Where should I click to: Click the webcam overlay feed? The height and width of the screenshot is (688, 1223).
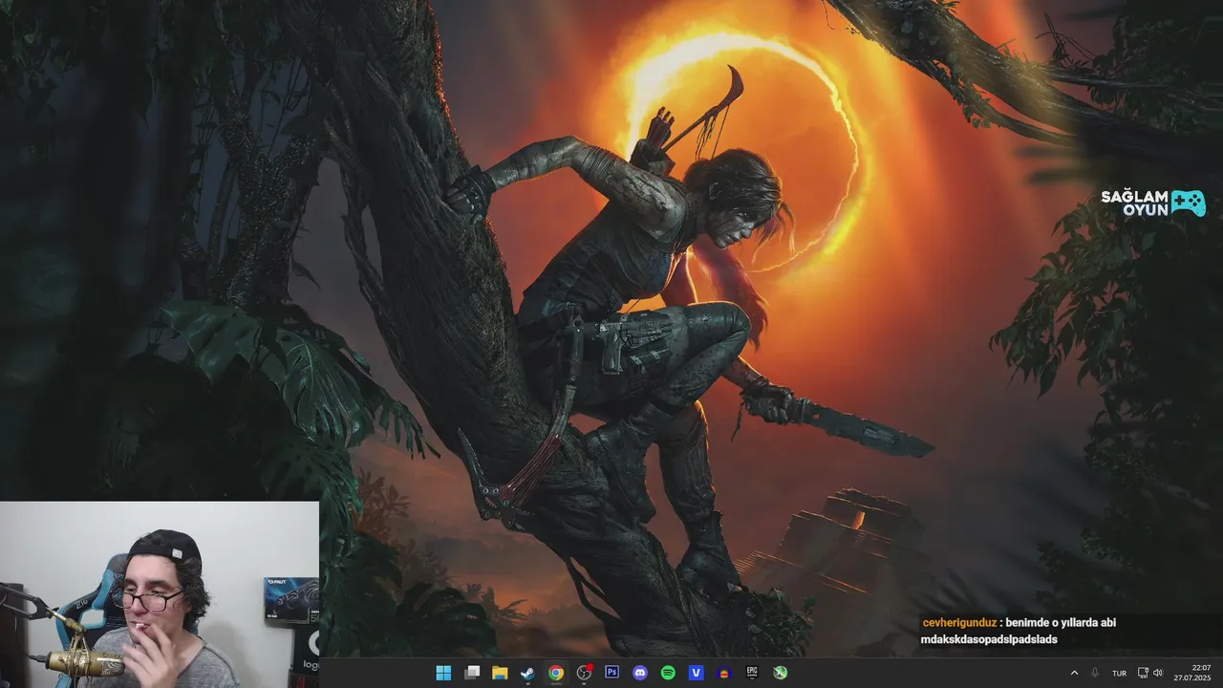160,594
